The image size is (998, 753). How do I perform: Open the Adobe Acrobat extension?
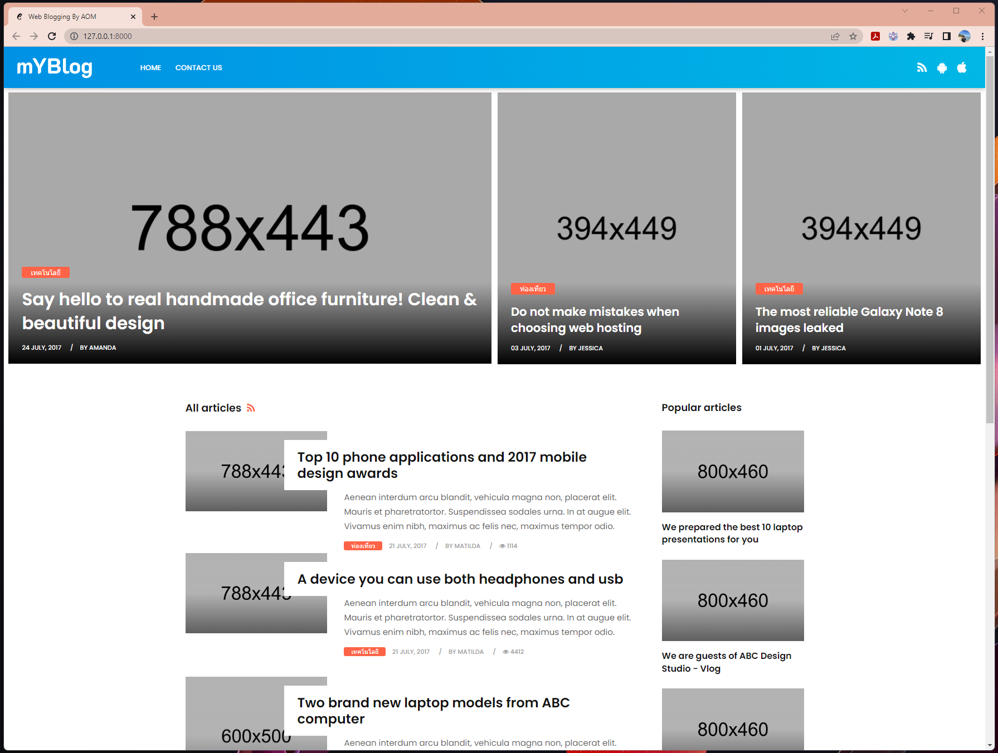point(875,36)
